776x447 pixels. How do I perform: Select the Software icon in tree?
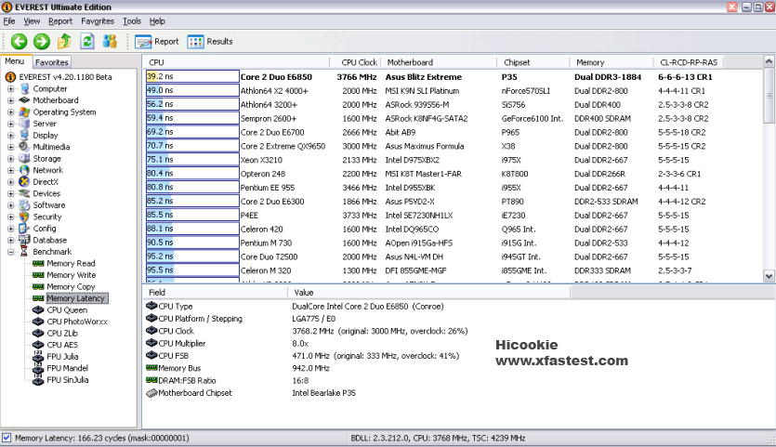pyautogui.click(x=24, y=205)
